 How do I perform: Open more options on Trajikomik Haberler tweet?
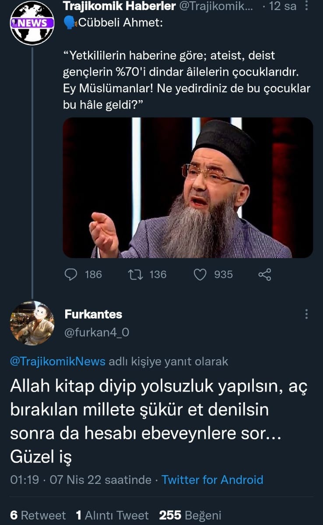[306, 6]
